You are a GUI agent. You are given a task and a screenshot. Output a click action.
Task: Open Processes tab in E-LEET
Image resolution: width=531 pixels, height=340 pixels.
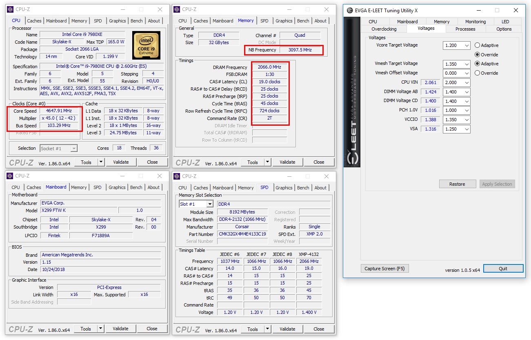click(x=465, y=29)
